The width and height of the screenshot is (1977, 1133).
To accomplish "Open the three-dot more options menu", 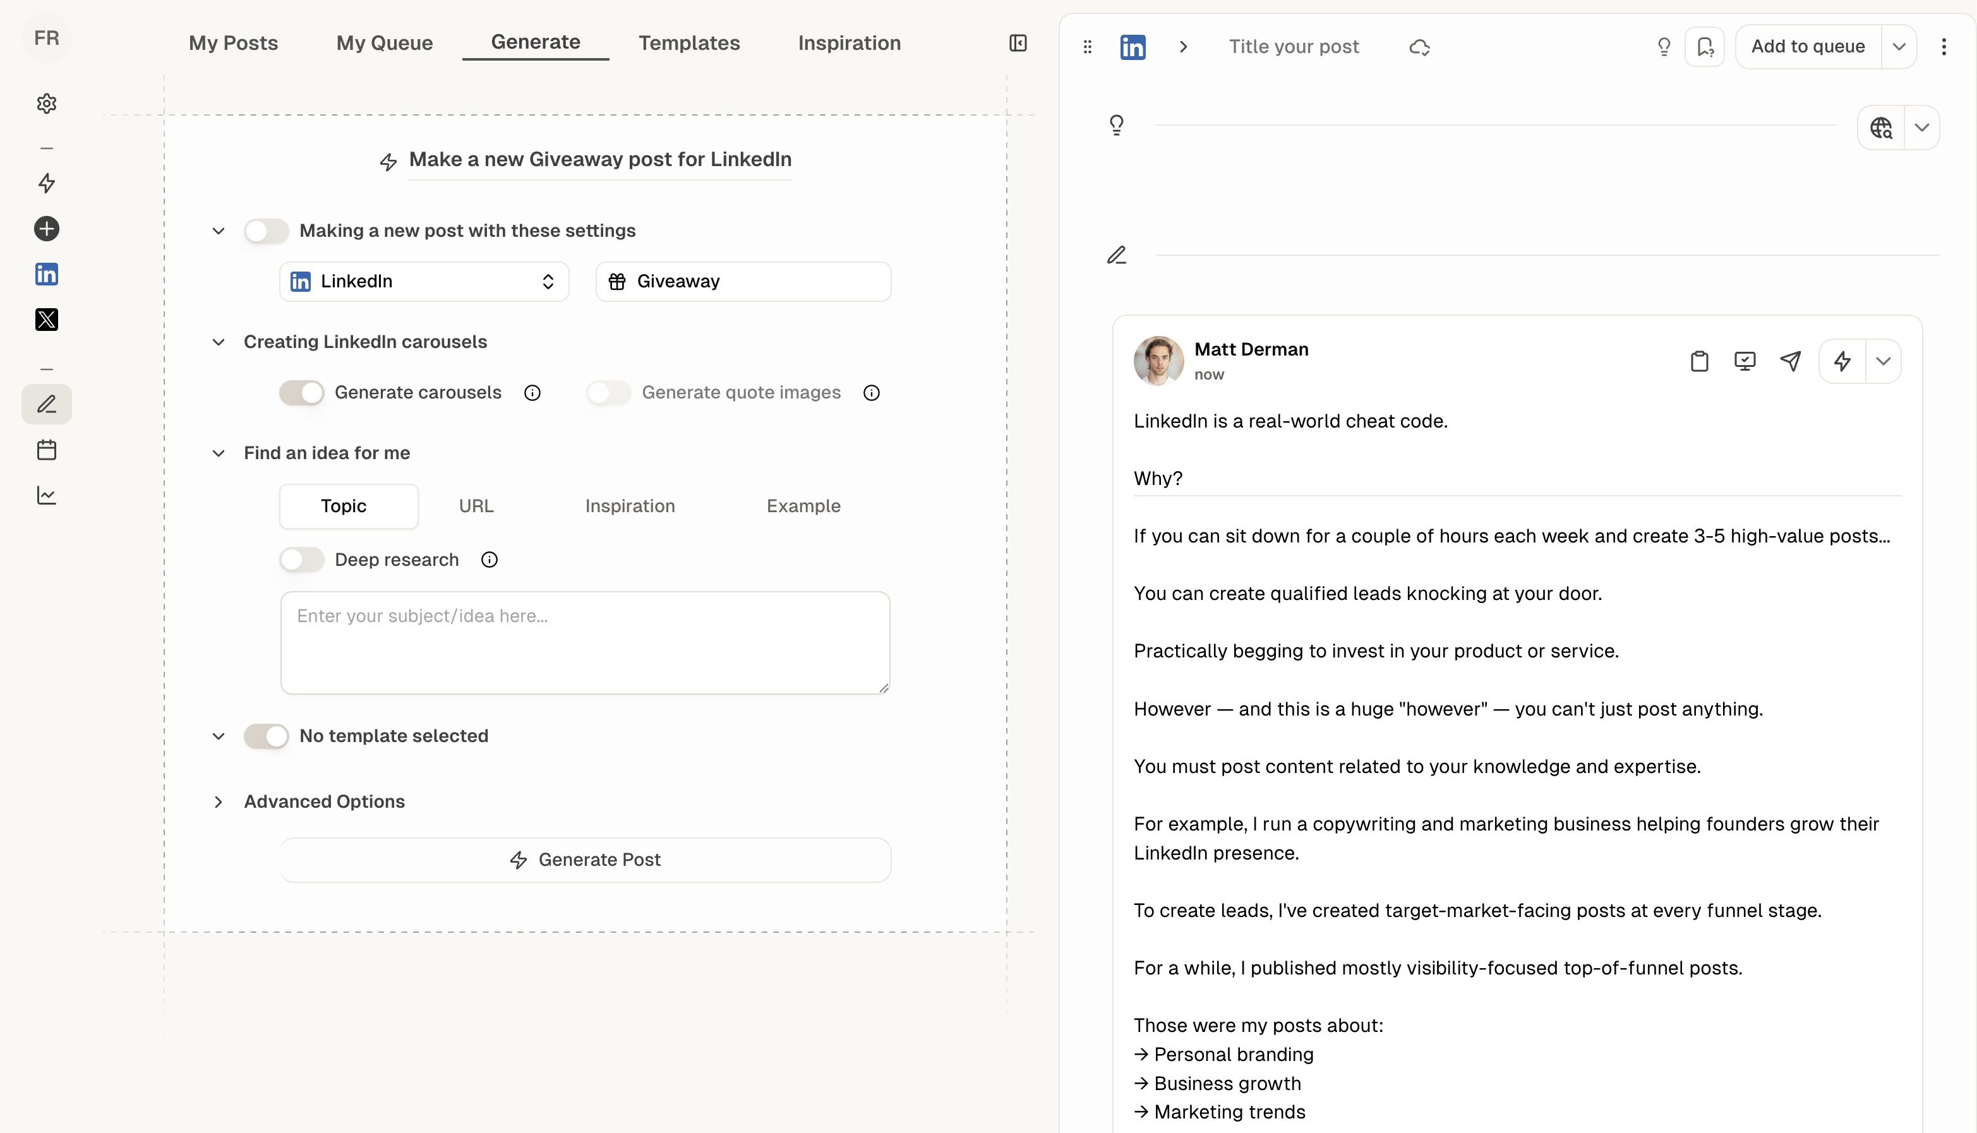I will click(x=1944, y=47).
